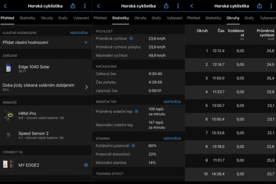Tap the share icon on the Přehled screen
This screenshot has height=184, width=276.
tap(74, 6)
